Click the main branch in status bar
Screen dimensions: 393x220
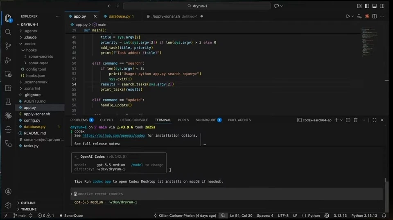click(20, 216)
